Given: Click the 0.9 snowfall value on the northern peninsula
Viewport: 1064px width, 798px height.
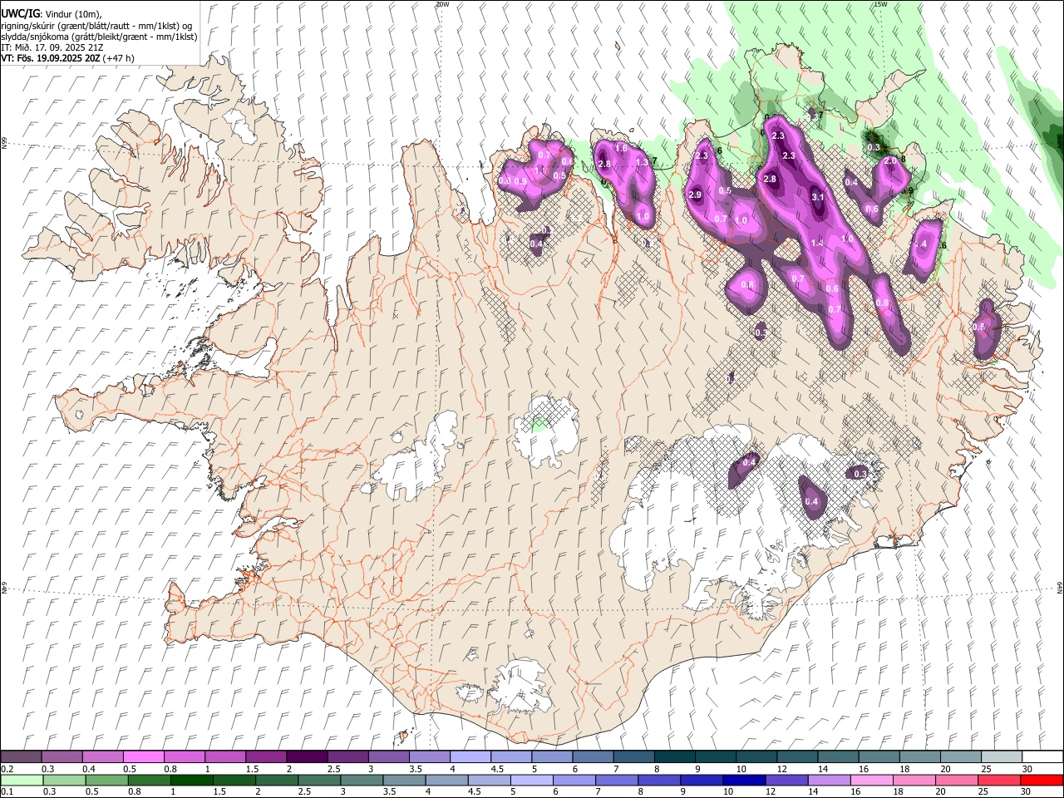Looking at the screenshot, I should pyautogui.click(x=520, y=181).
